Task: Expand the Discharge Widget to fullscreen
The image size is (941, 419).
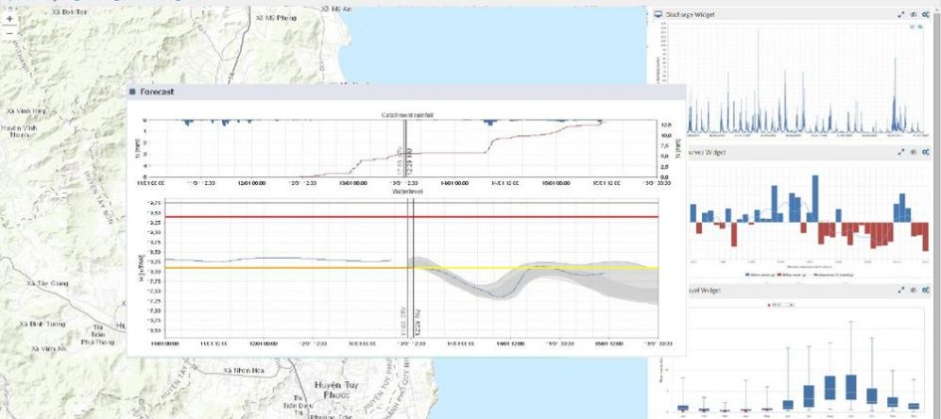Action: click(x=900, y=15)
